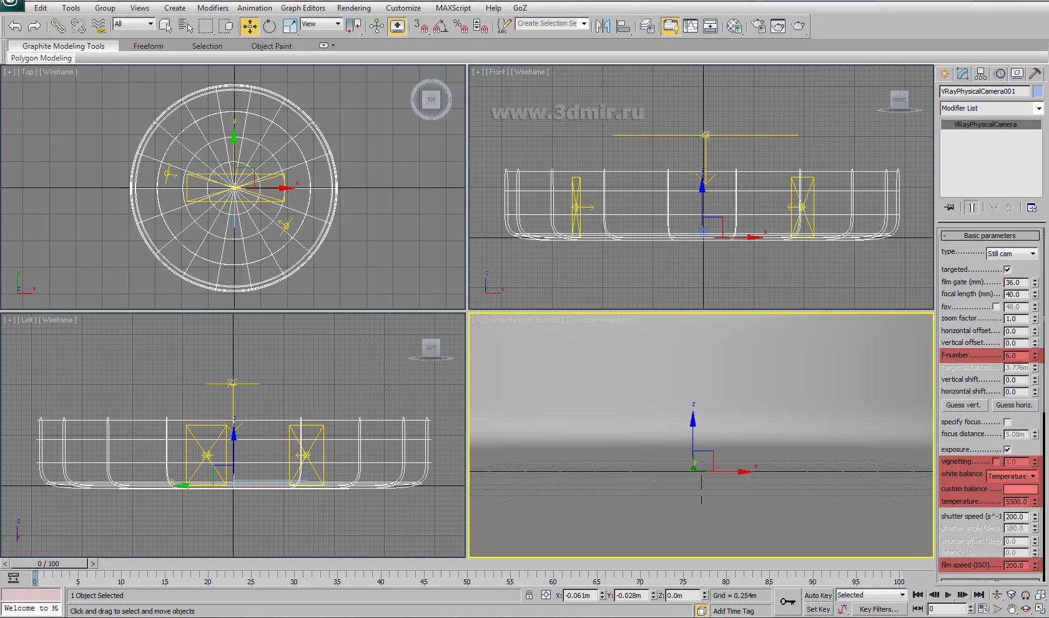Open the Material Editor icon
This screenshot has height=618, width=1049.
point(734,26)
